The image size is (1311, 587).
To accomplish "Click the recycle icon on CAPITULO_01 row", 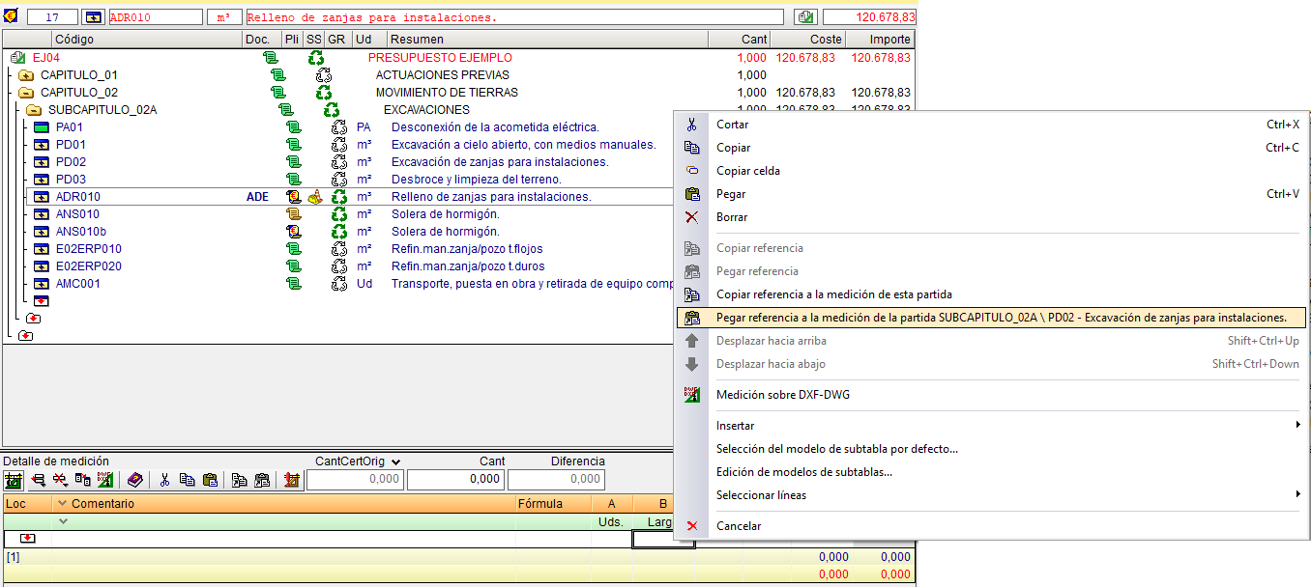I will (323, 75).
